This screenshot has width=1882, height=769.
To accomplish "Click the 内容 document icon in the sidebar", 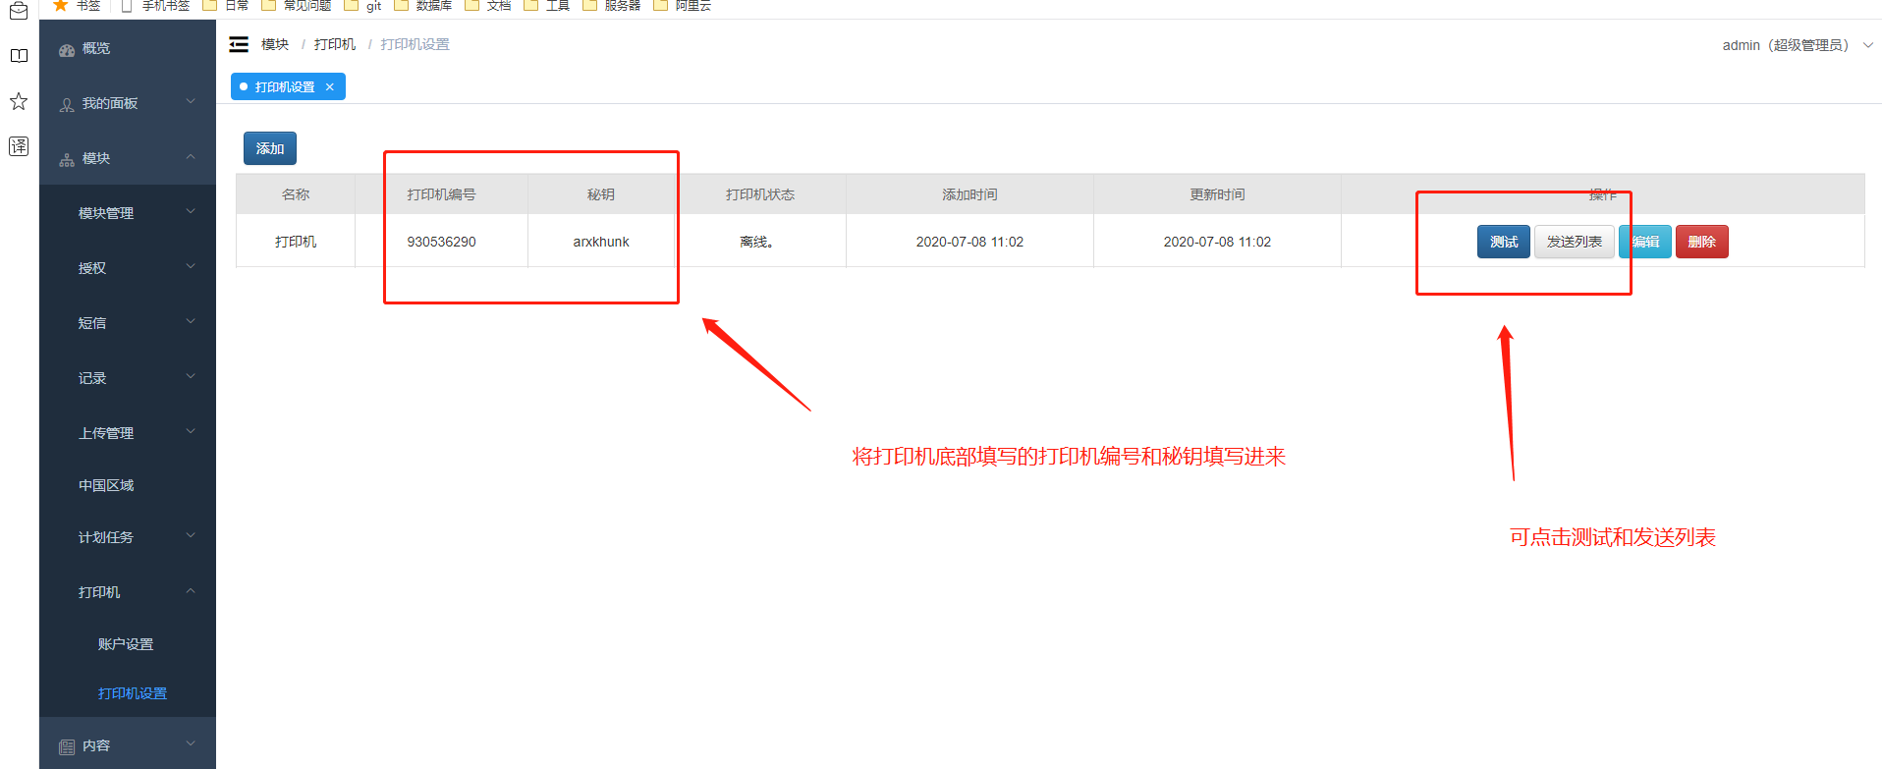I will click(67, 746).
